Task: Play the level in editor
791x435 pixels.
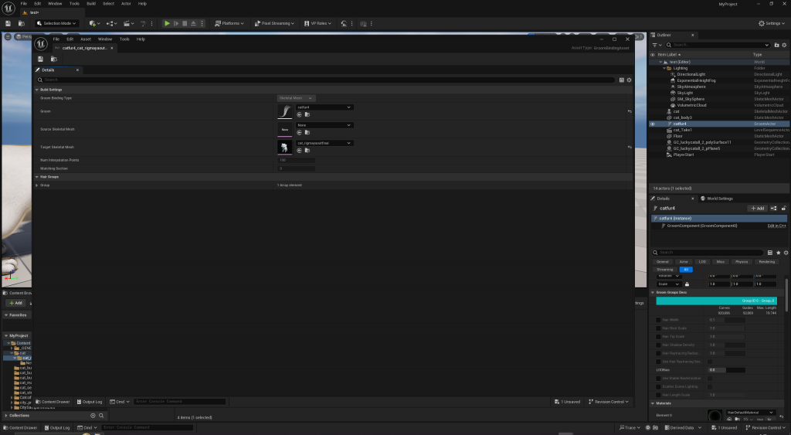Action: click(167, 23)
